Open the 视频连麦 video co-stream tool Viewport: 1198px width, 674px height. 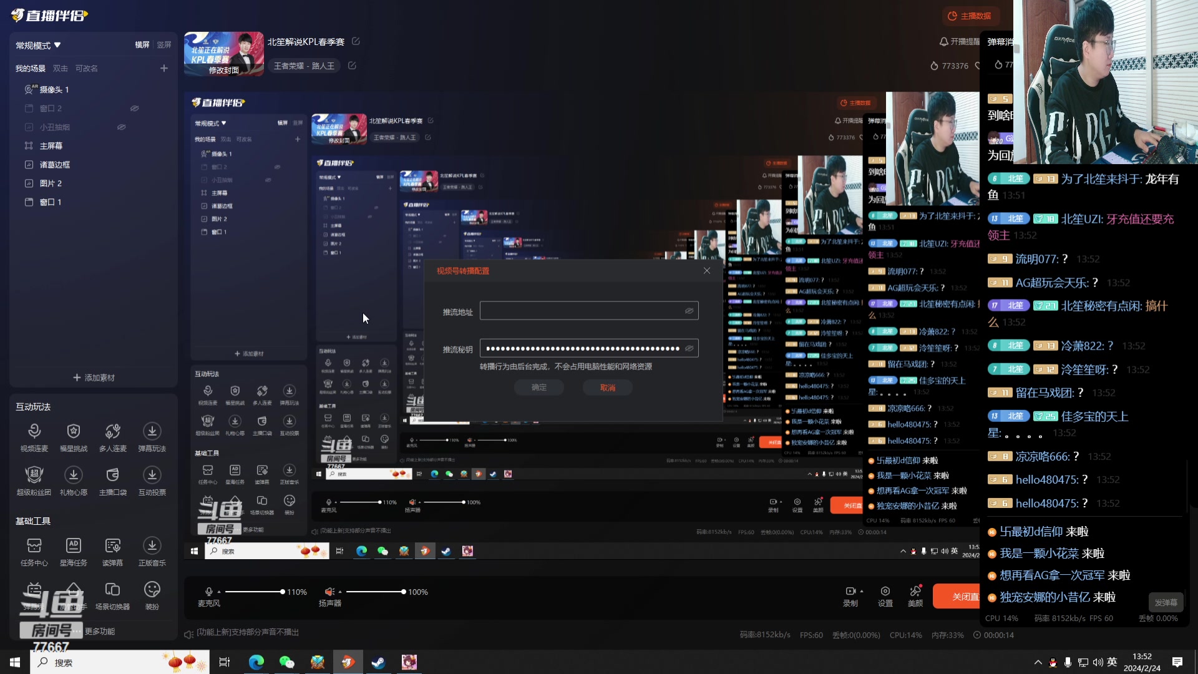click(34, 432)
